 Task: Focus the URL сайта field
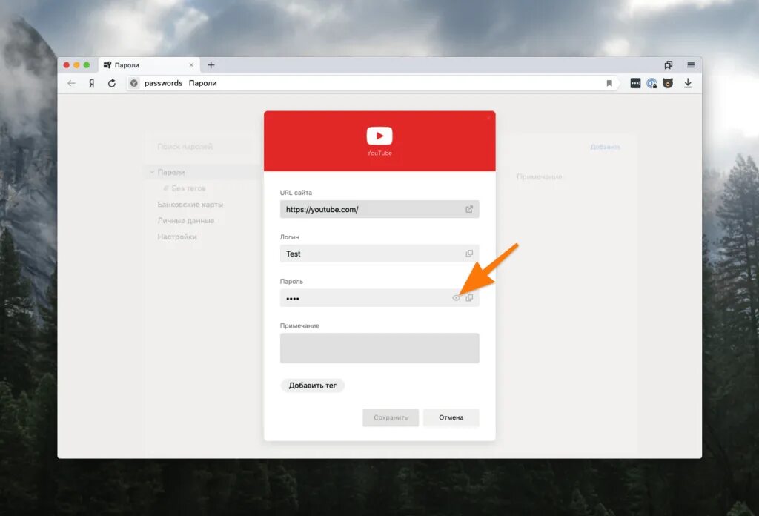tap(379, 209)
